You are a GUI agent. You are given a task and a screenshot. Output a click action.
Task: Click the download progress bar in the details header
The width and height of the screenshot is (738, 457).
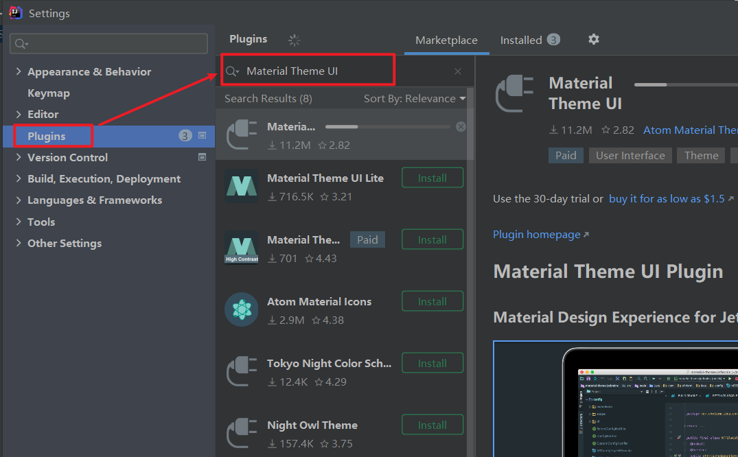point(686,84)
